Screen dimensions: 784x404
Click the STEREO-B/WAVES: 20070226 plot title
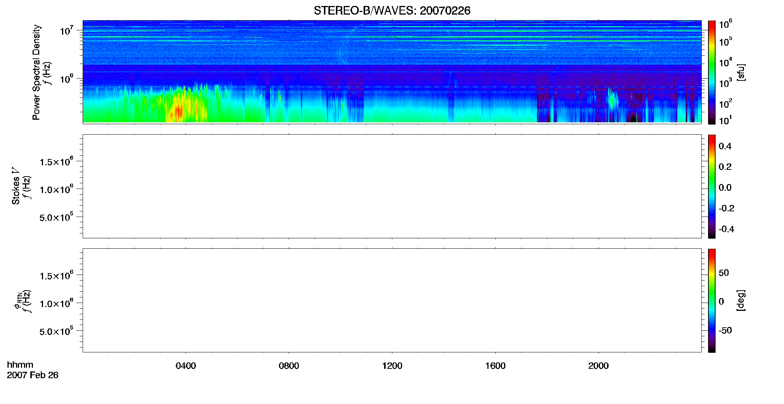pos(392,10)
